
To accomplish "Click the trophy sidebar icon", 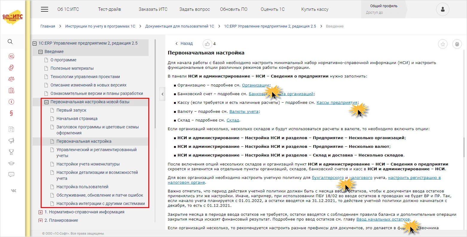I will pos(11,152).
